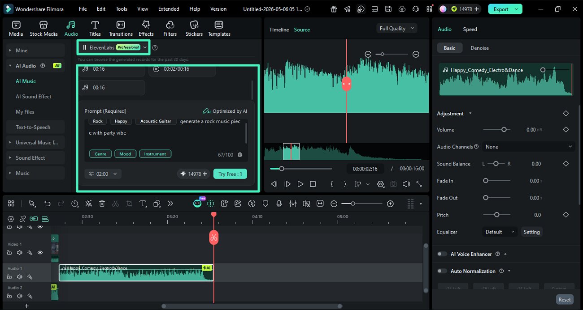Click the undo icon in timeline toolbar

click(x=47, y=204)
